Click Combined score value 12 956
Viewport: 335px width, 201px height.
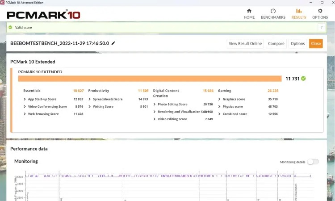tap(273, 114)
